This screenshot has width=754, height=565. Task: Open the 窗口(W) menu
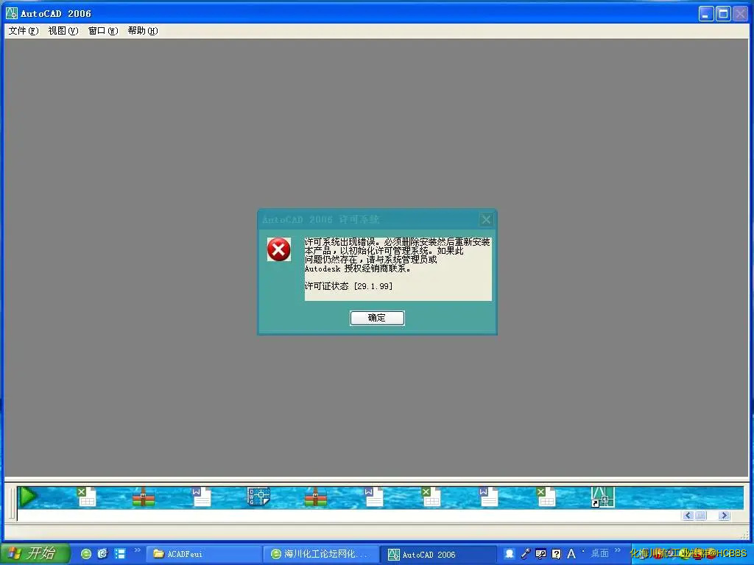click(103, 31)
